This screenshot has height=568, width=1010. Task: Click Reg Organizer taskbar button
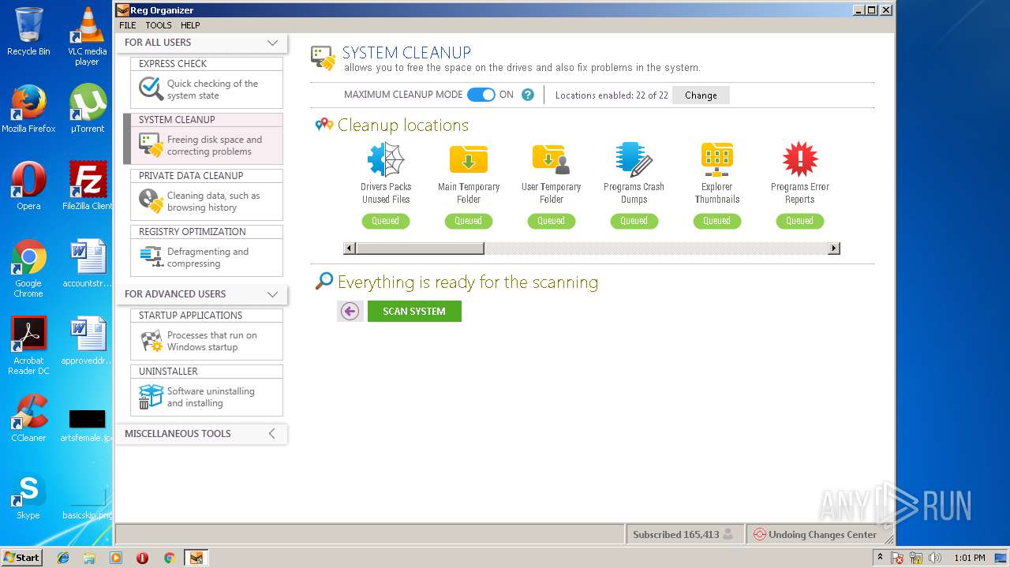click(196, 558)
